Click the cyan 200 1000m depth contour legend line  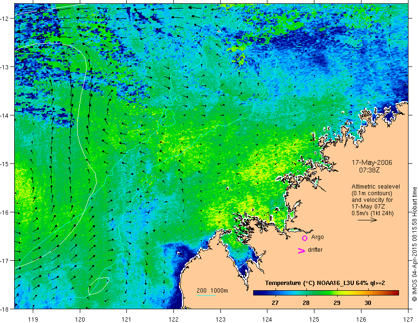point(206,295)
